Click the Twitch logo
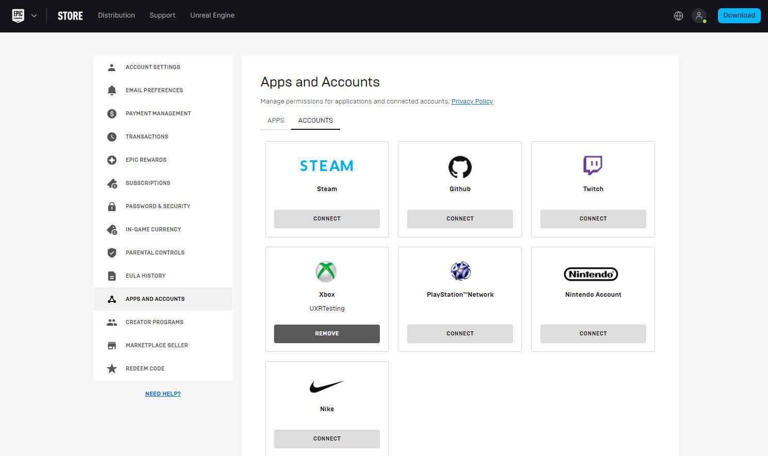The height and width of the screenshot is (456, 768). [x=593, y=166]
